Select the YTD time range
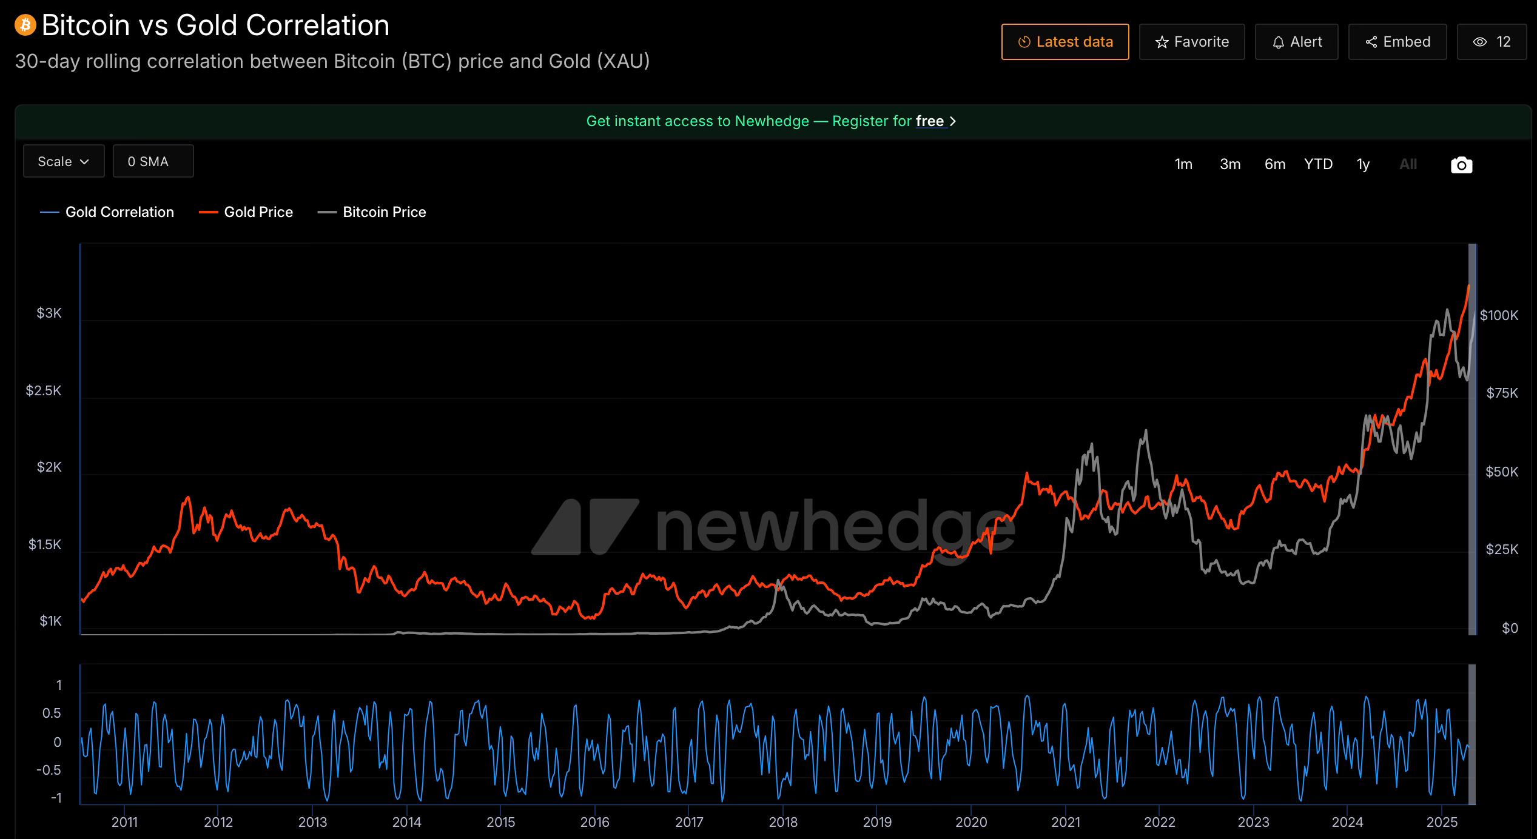1537x839 pixels. [1319, 164]
